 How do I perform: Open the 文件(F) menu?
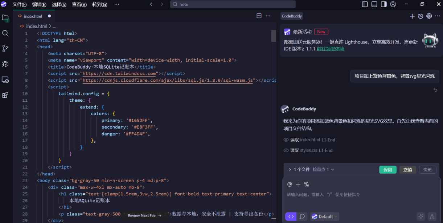click(x=20, y=4)
